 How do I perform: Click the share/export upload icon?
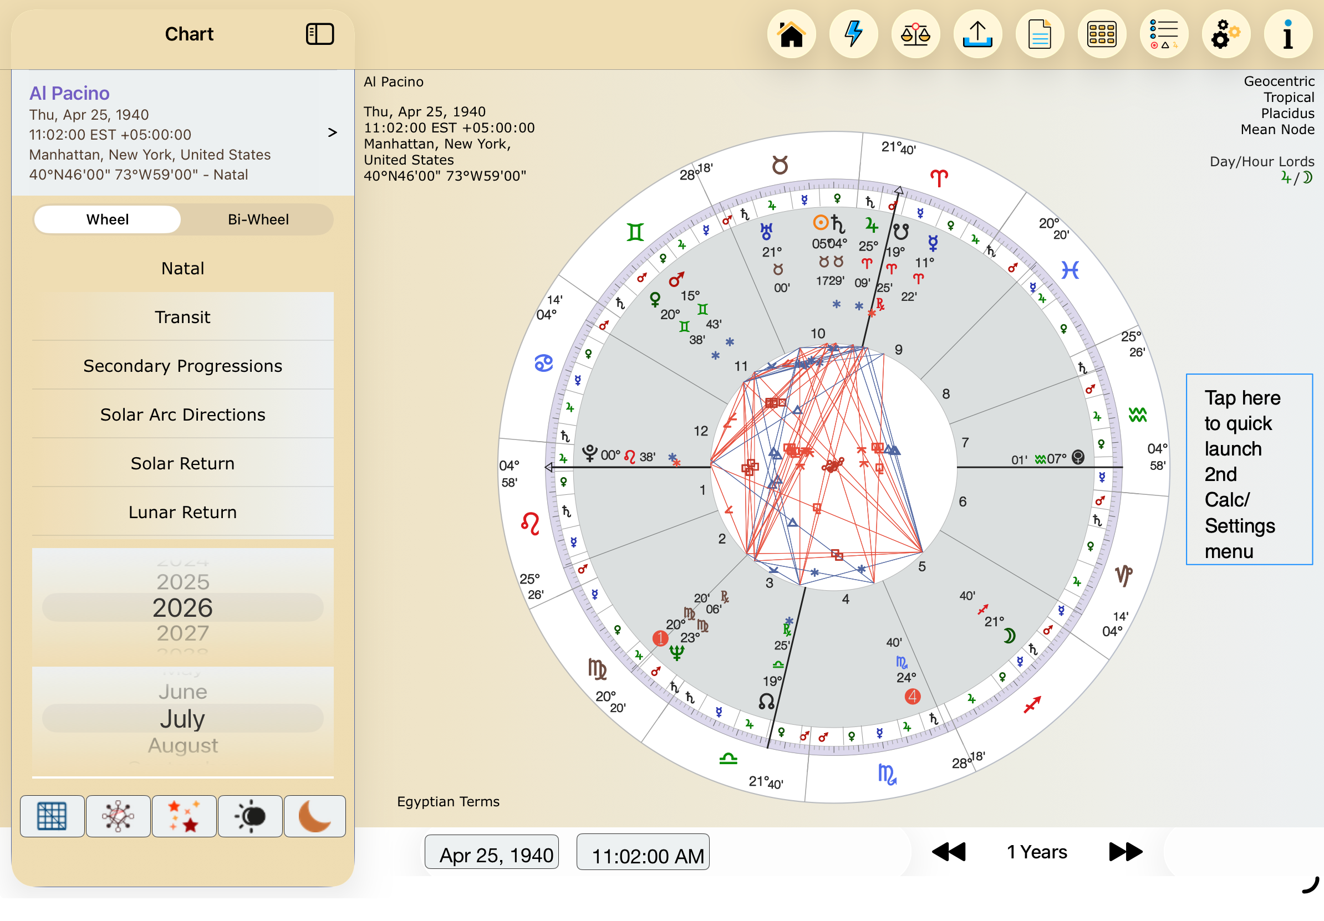pos(977,34)
